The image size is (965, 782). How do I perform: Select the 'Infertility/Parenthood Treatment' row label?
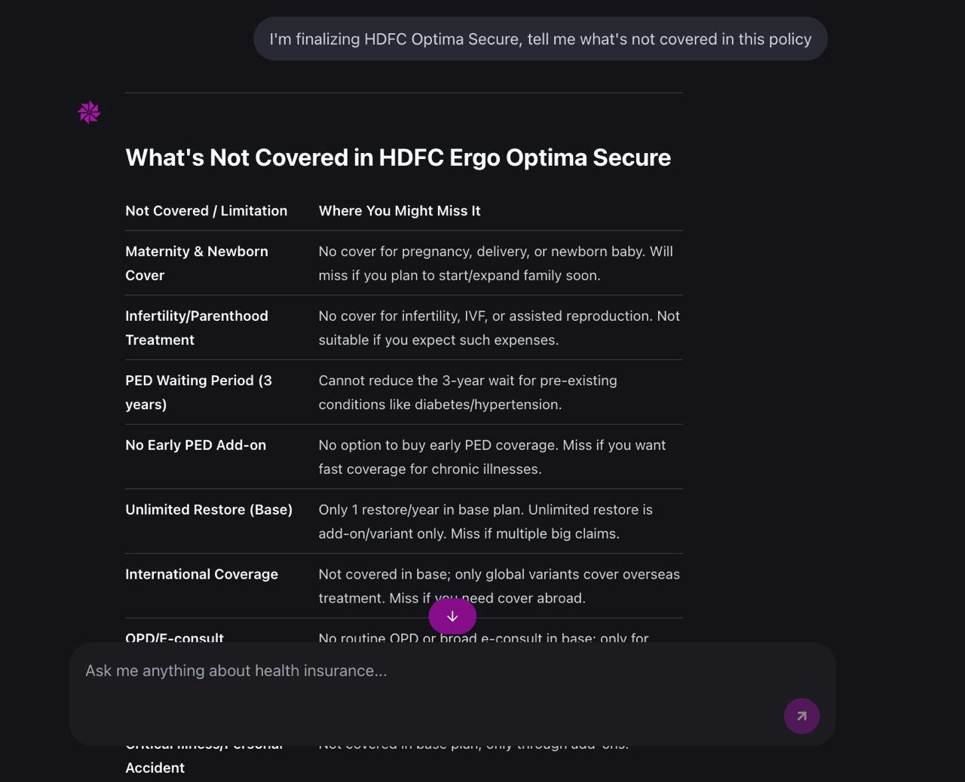pos(197,328)
